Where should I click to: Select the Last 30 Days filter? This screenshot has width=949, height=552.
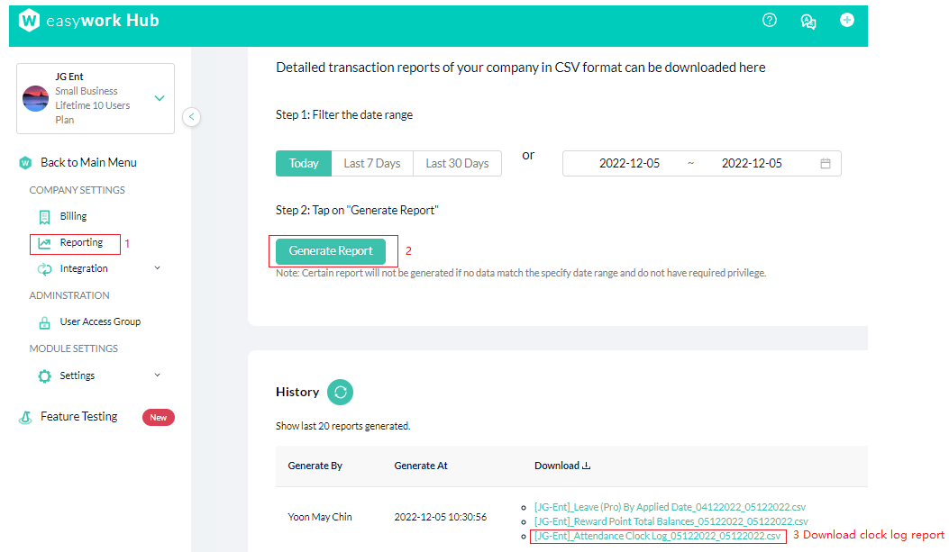pos(457,163)
